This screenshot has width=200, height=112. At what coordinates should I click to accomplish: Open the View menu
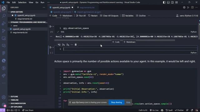31,2
